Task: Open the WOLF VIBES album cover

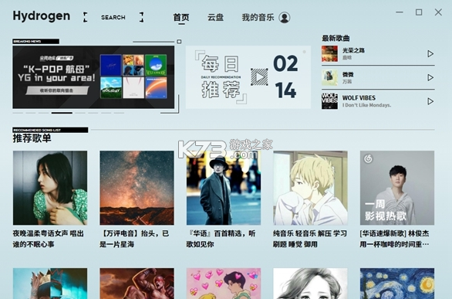Action: [x=329, y=101]
